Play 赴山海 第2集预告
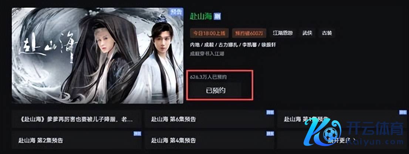 (77, 140)
